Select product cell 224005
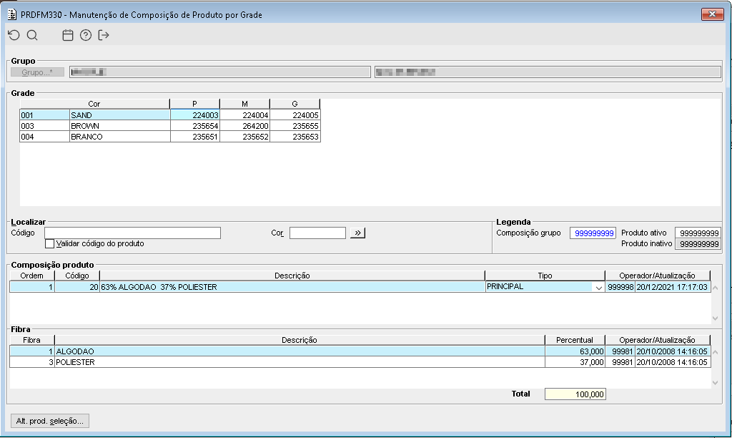732x438 pixels. pyautogui.click(x=295, y=115)
